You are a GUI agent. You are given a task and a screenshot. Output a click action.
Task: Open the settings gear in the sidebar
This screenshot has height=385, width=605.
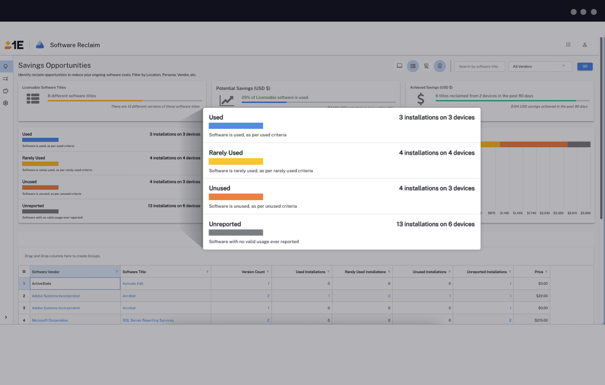pos(6,103)
